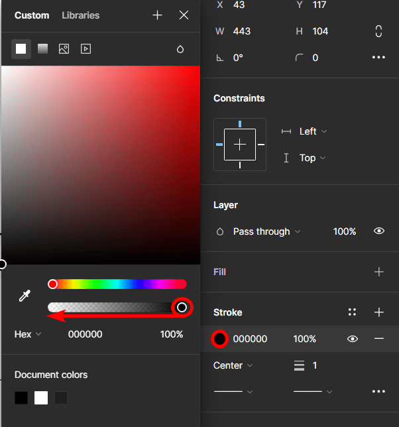Select the video fill type icon
This screenshot has width=399, height=427.
[x=85, y=49]
